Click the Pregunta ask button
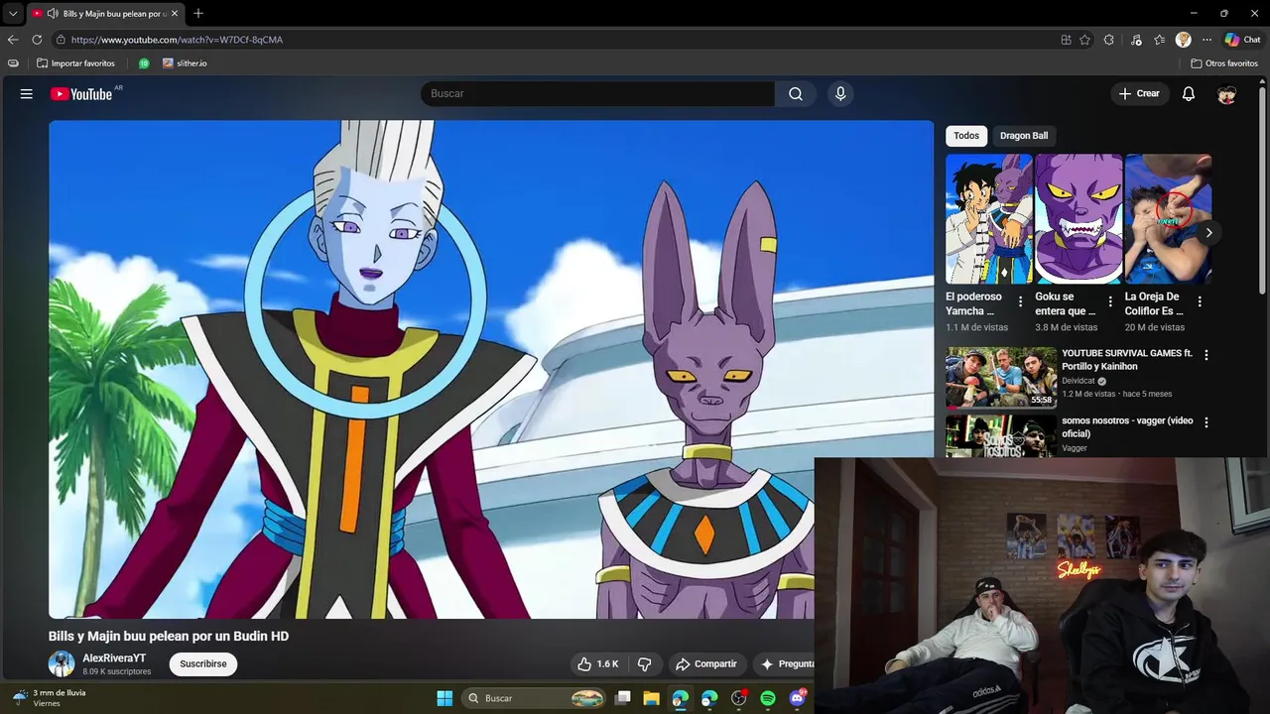 [786, 664]
